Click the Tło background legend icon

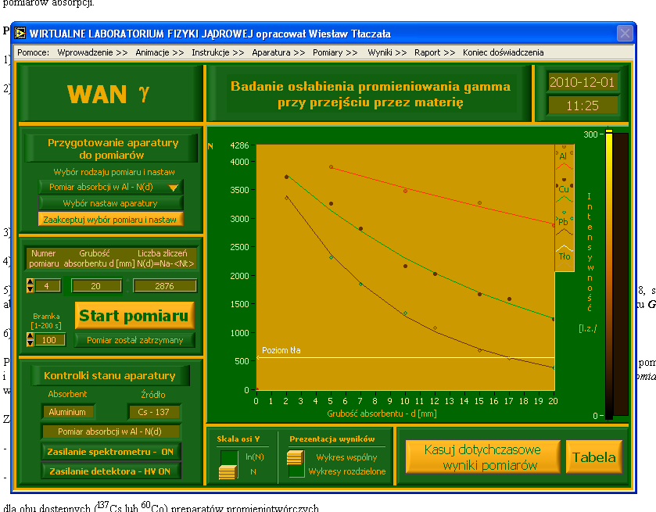point(564,247)
